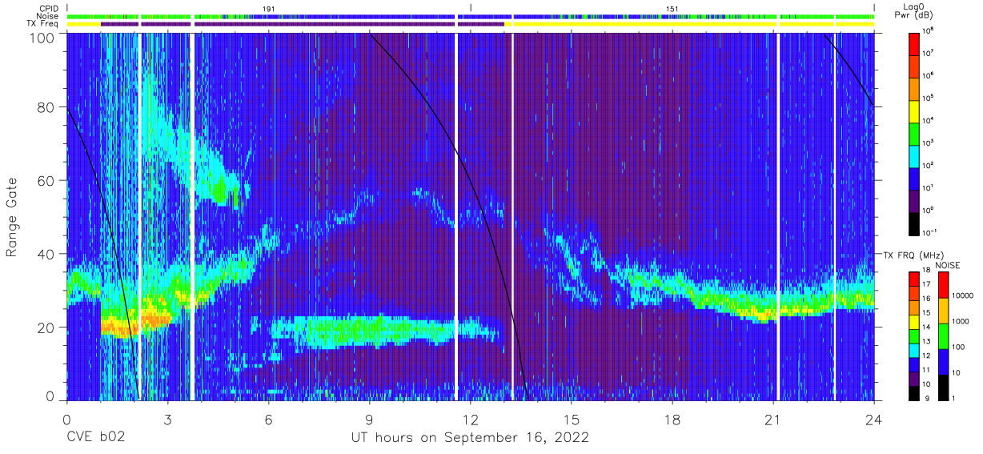Click NOISE legend value 1
This screenshot has height=454, width=983.
[954, 398]
